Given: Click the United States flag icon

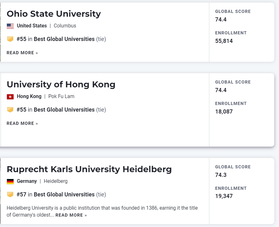Looking at the screenshot, I should pos(10,26).
